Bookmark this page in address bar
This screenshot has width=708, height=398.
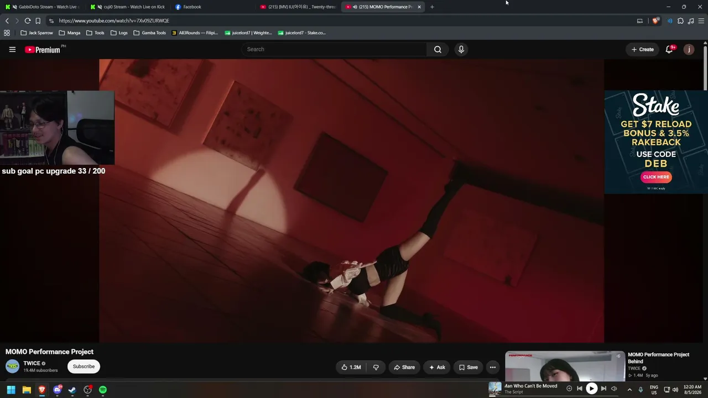coord(38,20)
